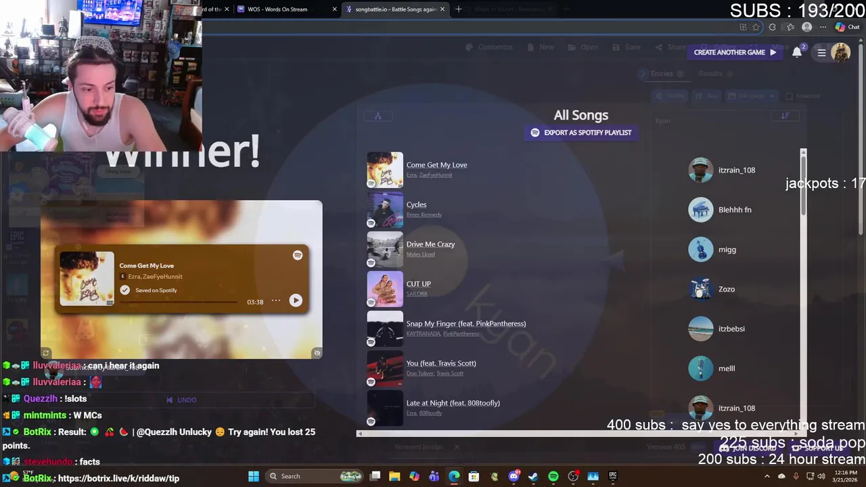866x487 pixels.
Task: Open artist link Travis Scott
Action: (x=450, y=373)
